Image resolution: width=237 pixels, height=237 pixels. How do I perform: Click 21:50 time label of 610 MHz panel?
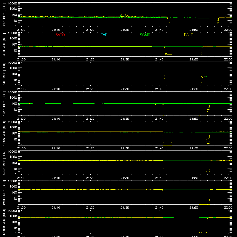point(194,89)
